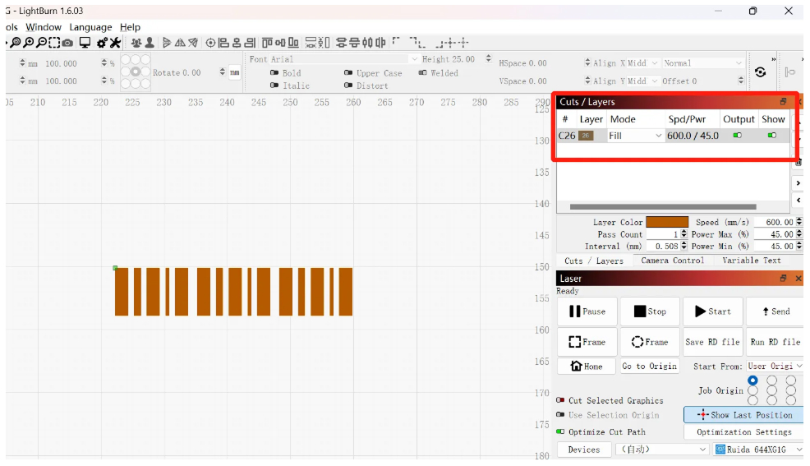Open the Window menu

[x=44, y=27]
